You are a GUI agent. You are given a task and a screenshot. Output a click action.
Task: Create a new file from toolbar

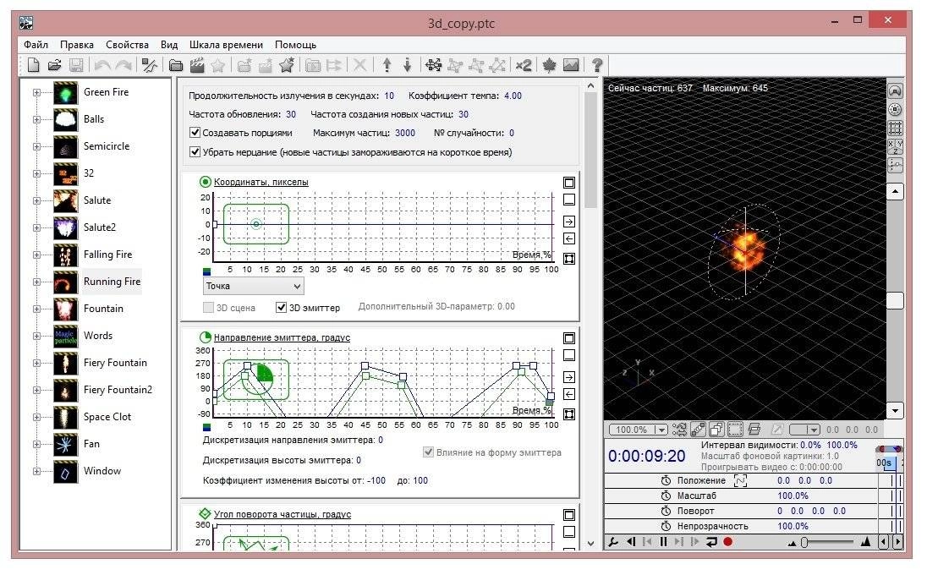click(x=34, y=65)
